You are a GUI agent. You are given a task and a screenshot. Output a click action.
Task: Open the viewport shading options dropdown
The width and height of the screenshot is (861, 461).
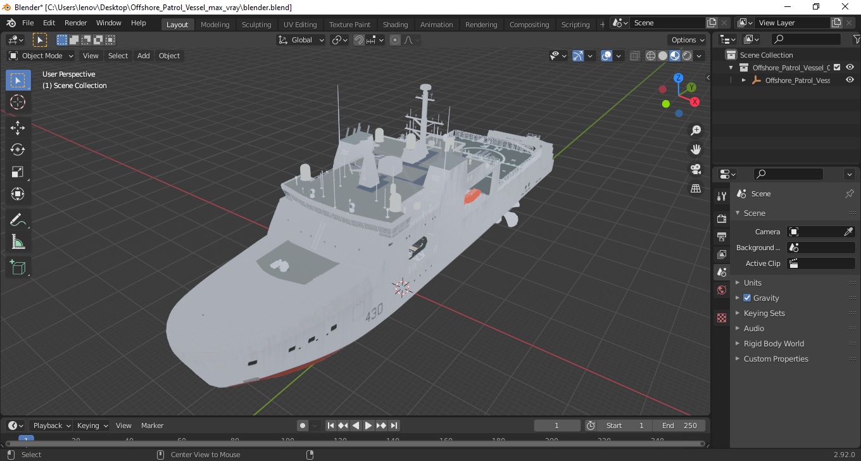coord(699,56)
